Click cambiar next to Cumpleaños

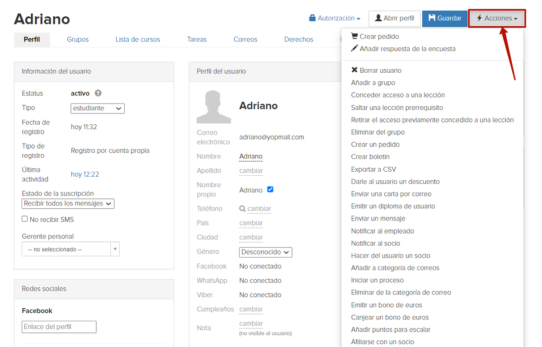coord(251,309)
